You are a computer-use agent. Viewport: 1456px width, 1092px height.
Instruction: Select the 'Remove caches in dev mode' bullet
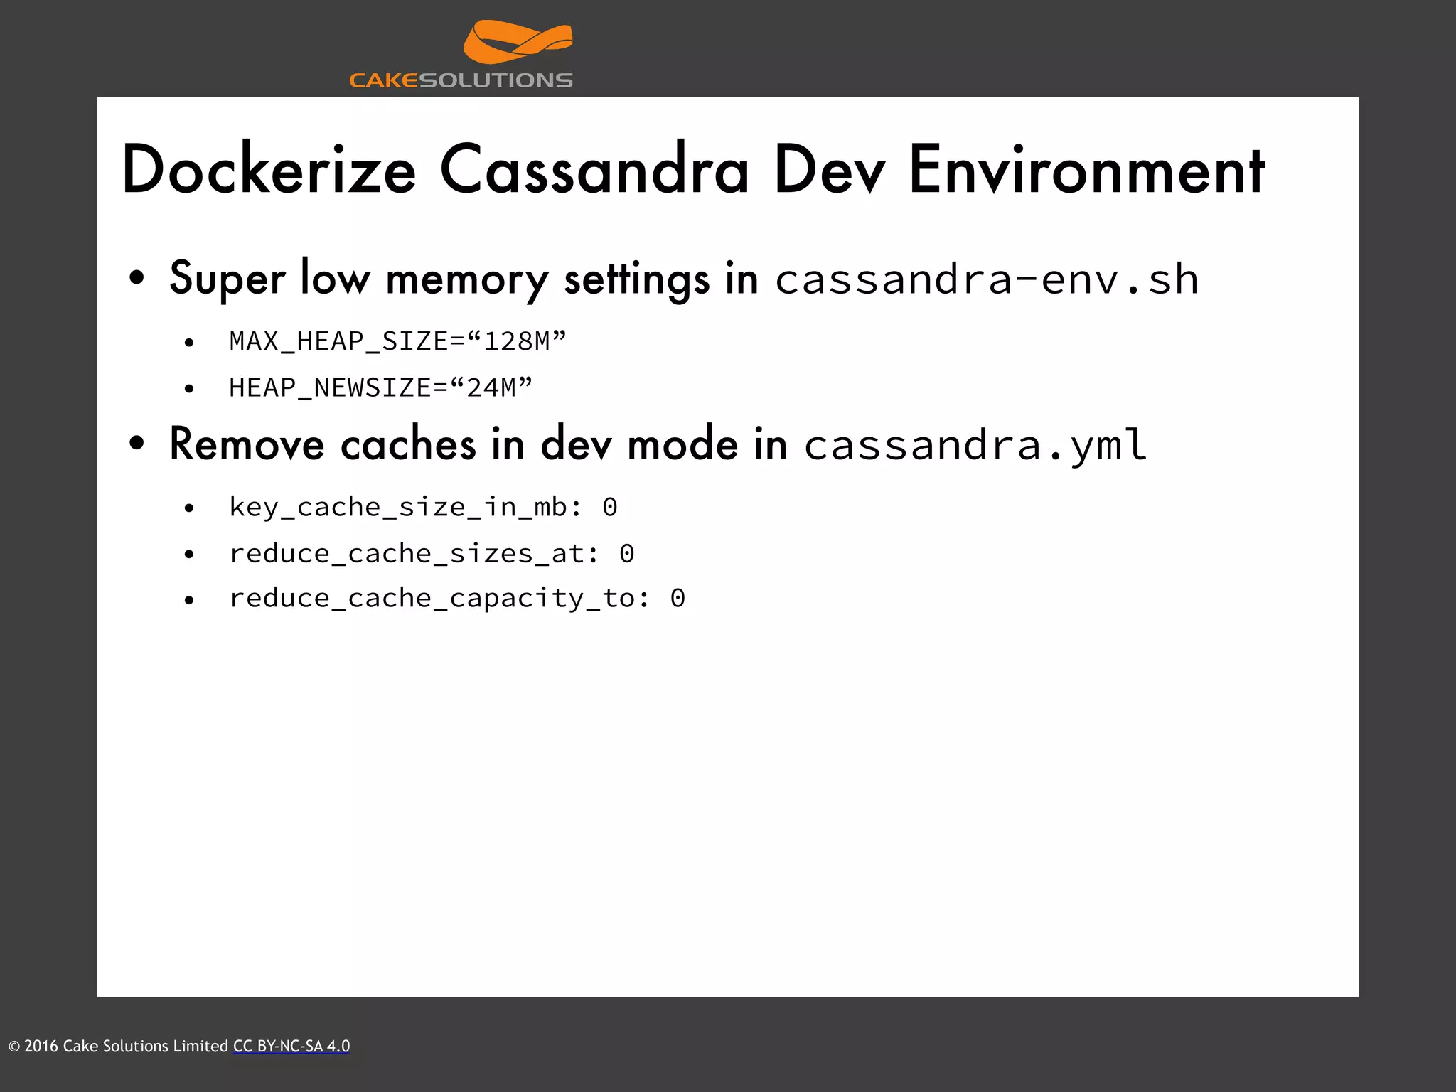[x=637, y=444]
